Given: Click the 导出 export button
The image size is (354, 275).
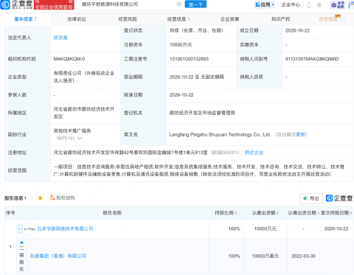Looking at the screenshot, I should pos(311,198).
